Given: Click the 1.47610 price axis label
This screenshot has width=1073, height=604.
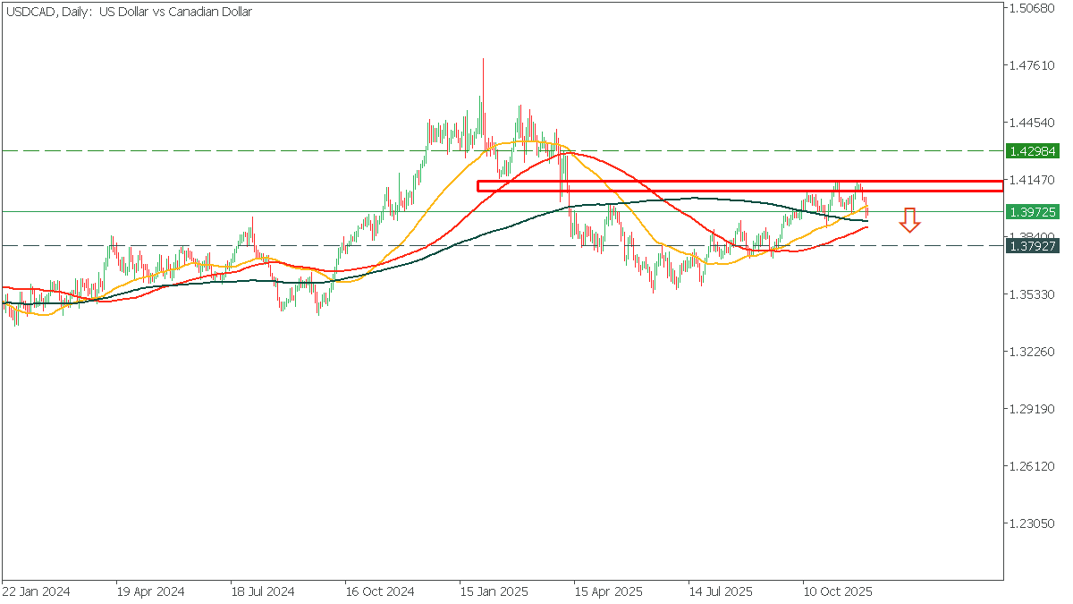Looking at the screenshot, I should (1031, 66).
